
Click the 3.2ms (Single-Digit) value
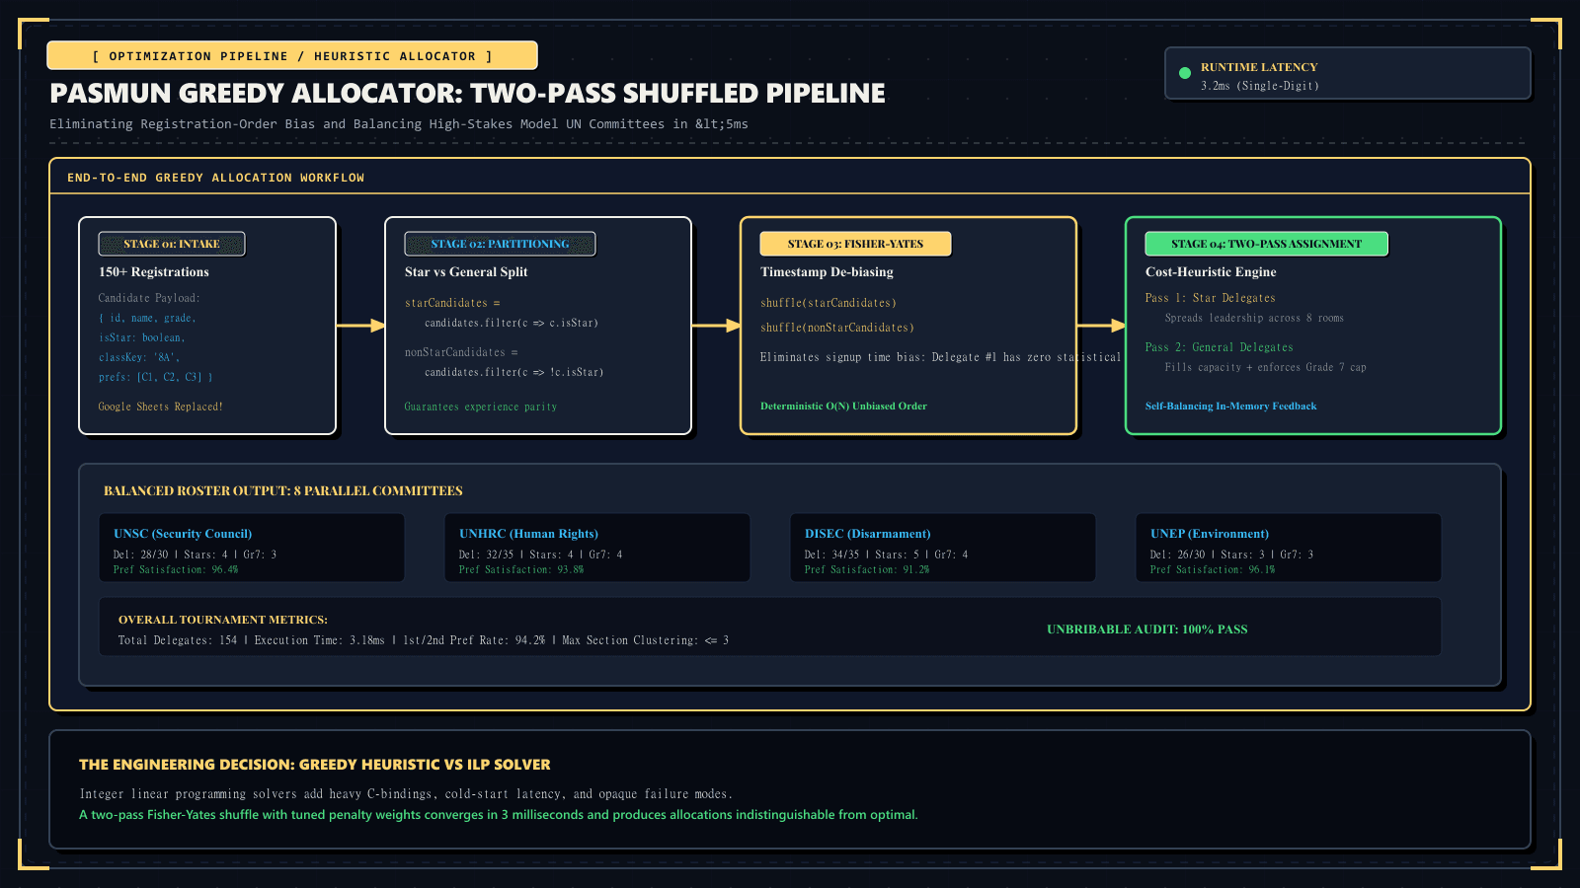pyautogui.click(x=1260, y=86)
